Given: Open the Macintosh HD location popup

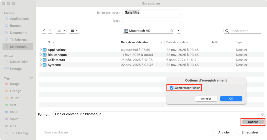Looking at the screenshot, I should click(148, 31).
